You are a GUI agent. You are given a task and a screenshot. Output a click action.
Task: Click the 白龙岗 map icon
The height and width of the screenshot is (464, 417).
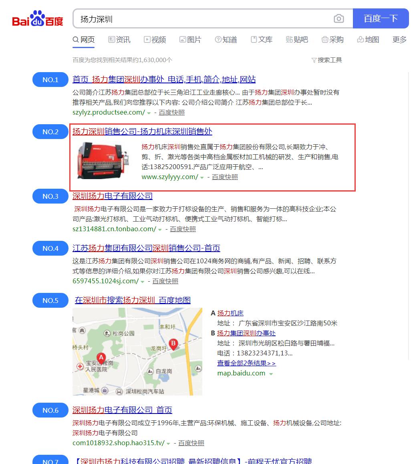(x=150, y=371)
